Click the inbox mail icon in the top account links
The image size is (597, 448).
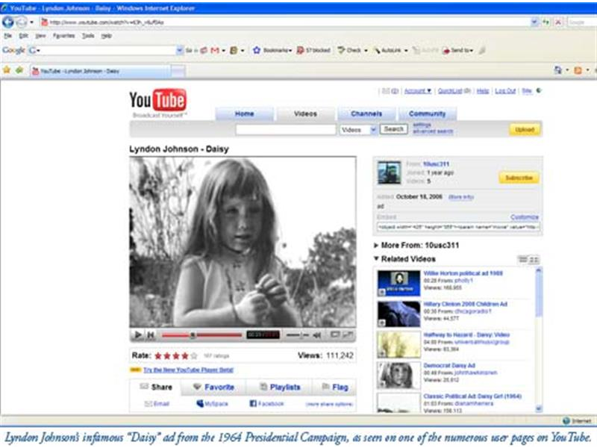386,91
